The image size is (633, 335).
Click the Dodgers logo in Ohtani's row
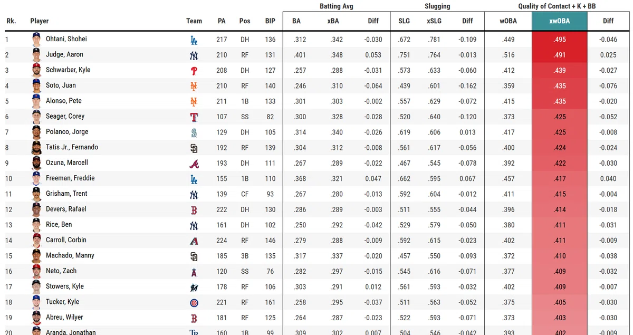click(194, 40)
